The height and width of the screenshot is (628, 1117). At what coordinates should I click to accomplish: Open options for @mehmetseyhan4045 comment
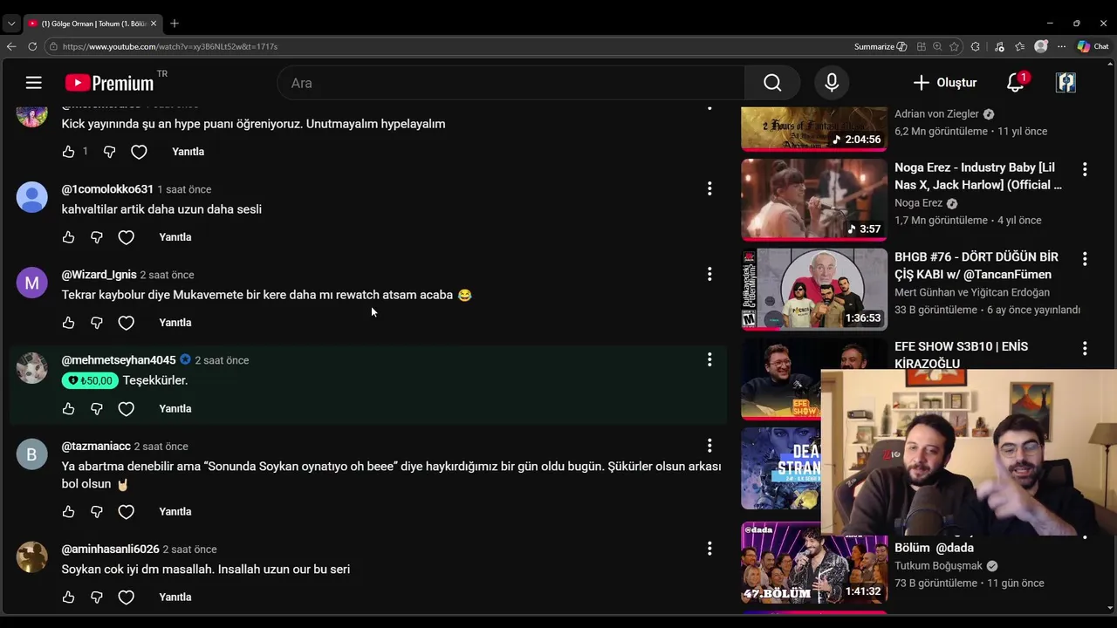[x=709, y=359]
